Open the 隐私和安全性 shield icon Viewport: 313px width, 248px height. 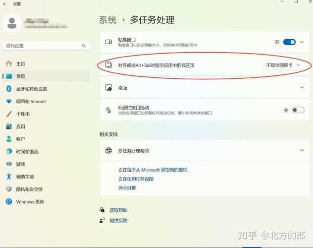tap(9, 189)
